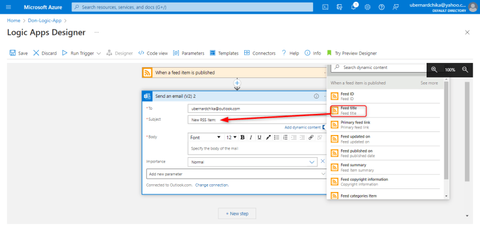Show info for Send an email action
Screen dimensions: 480x231
coord(316,96)
